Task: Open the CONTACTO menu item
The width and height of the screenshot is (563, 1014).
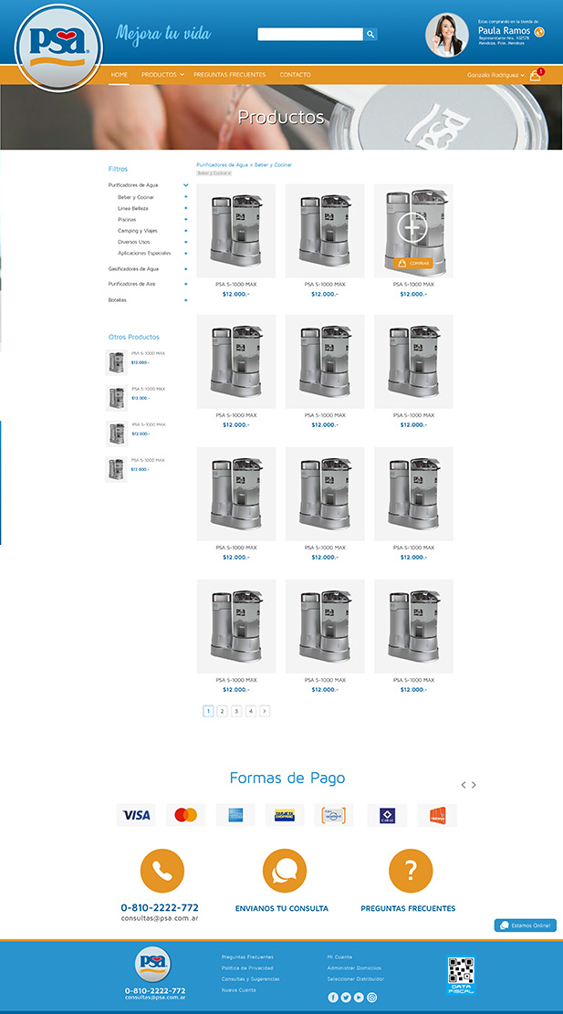Action: (296, 75)
